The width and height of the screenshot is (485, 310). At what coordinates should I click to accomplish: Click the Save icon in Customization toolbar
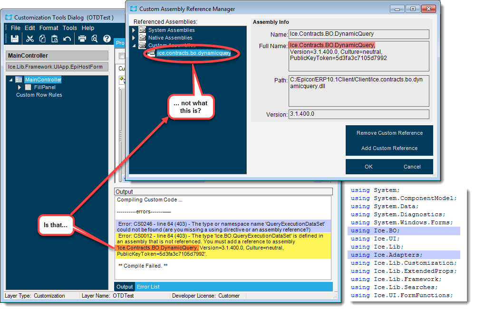[15, 39]
